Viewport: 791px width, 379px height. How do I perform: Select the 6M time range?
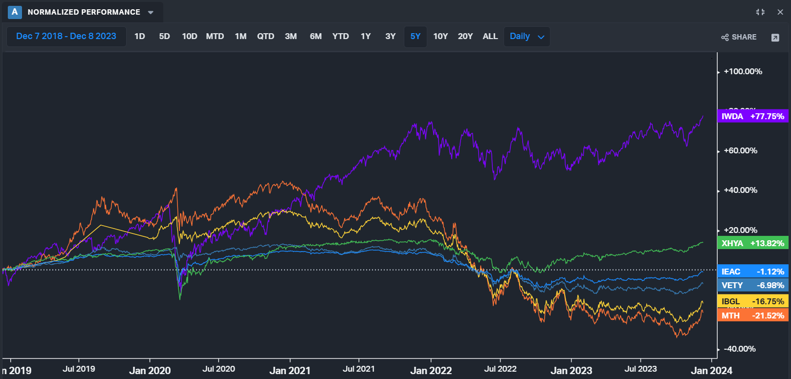pyautogui.click(x=316, y=36)
